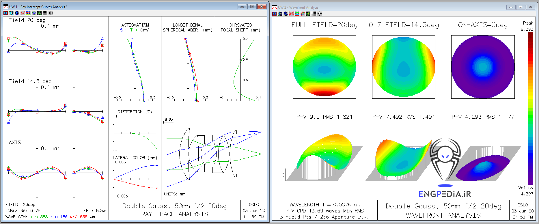Image resolution: width=539 pixels, height=224 pixels.
Task: Click lens drawing icon in UW 2 toolbar
Action: (x=280, y=14)
